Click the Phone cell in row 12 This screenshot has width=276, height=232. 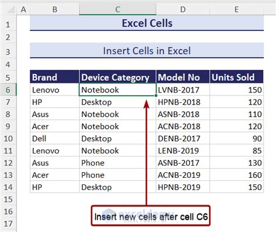pos(118,163)
